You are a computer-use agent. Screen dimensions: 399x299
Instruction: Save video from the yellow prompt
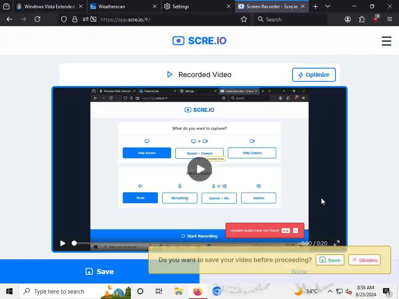pyautogui.click(x=330, y=260)
